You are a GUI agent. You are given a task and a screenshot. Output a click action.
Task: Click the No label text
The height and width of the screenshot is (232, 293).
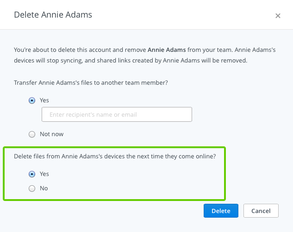click(x=44, y=188)
